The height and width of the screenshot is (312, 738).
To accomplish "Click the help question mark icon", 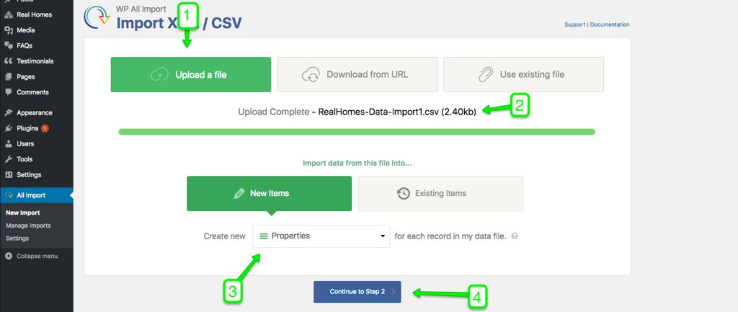I will tap(515, 236).
